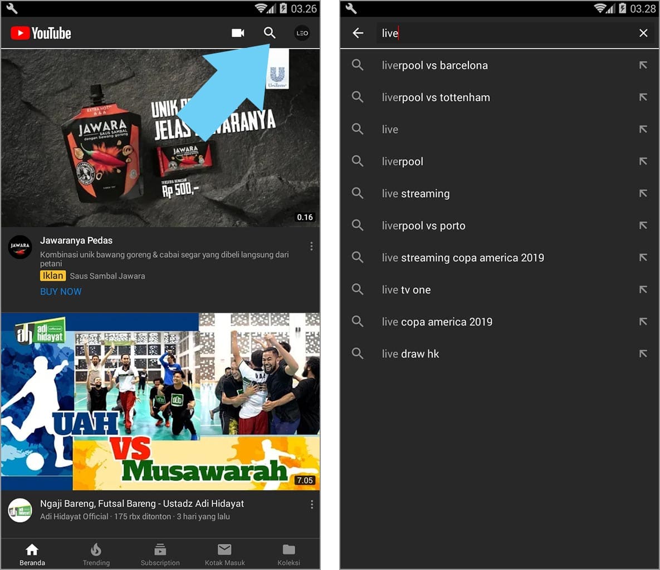Insert 'liverpool' suggestion using arrow icon
This screenshot has width=660, height=570.
pos(643,161)
